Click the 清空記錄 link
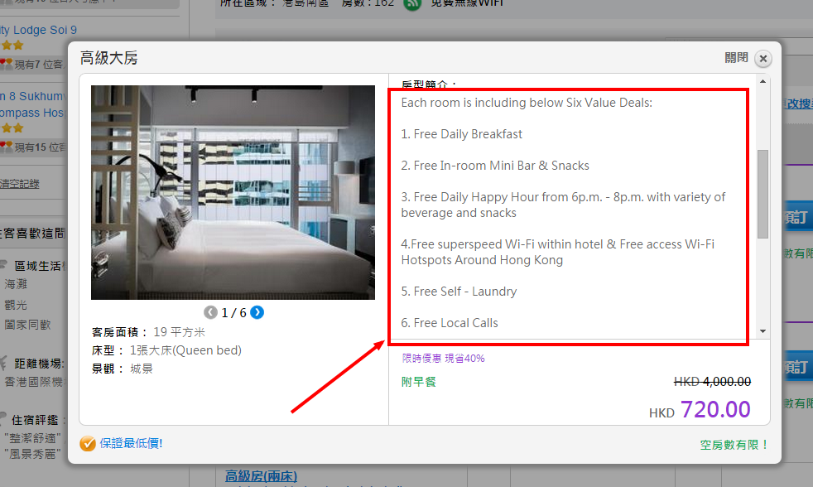The width and height of the screenshot is (813, 487). (20, 184)
